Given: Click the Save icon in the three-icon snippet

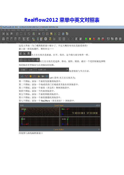Looking at the screenshot, I should click(x=29, y=54).
